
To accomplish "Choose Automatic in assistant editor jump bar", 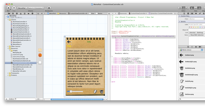I will point(123,13).
